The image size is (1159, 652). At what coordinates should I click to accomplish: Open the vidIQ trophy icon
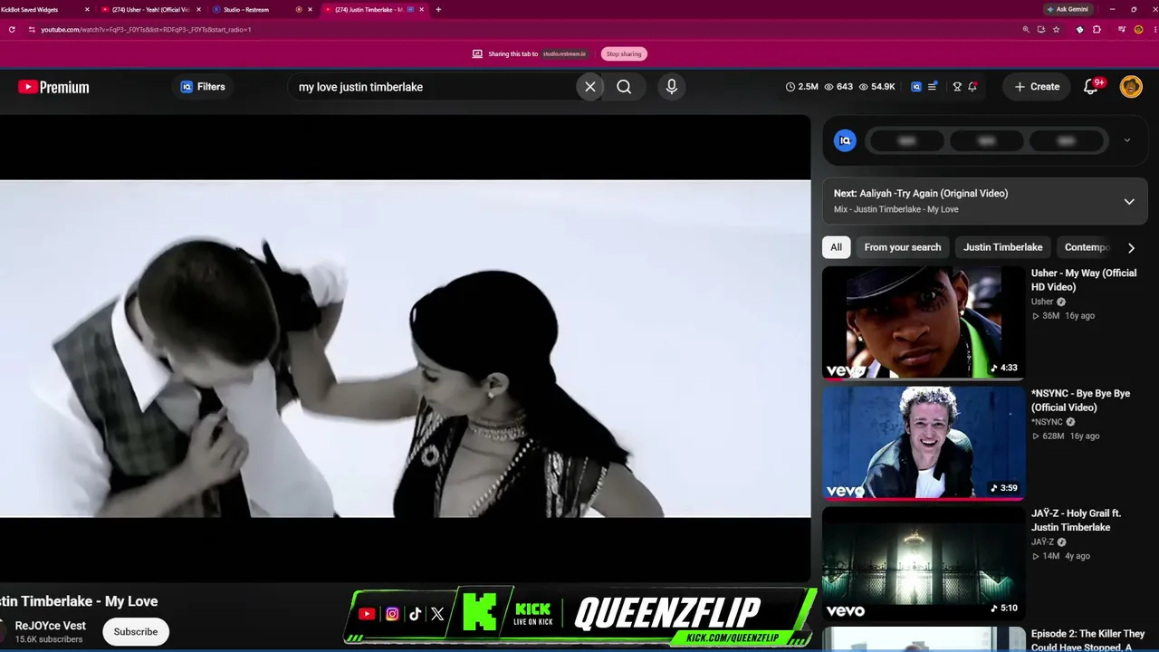(957, 87)
